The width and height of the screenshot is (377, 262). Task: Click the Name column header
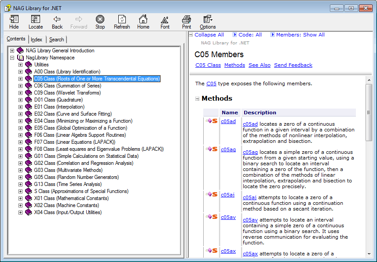(230, 113)
